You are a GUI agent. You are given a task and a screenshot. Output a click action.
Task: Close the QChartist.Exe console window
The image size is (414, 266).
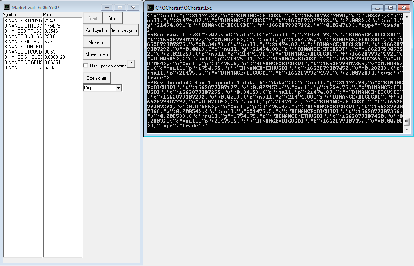click(404, 8)
